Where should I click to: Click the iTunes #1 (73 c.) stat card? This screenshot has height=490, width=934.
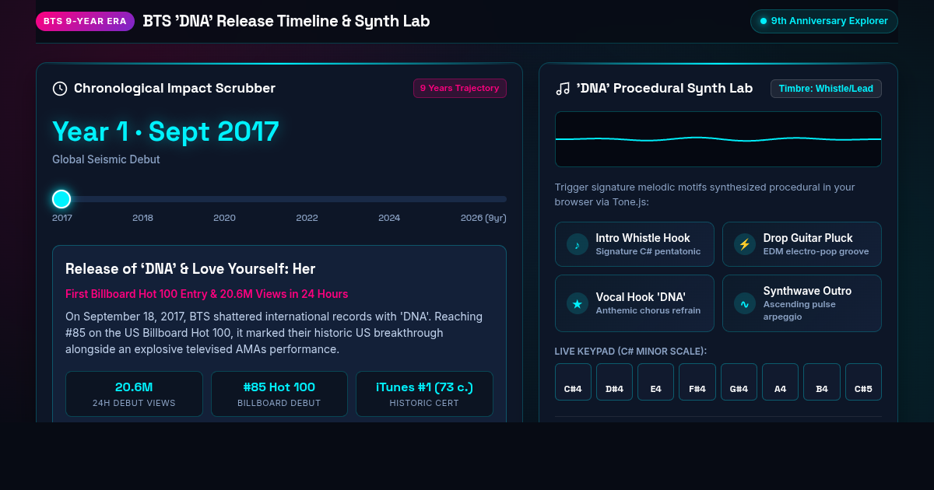tap(424, 394)
